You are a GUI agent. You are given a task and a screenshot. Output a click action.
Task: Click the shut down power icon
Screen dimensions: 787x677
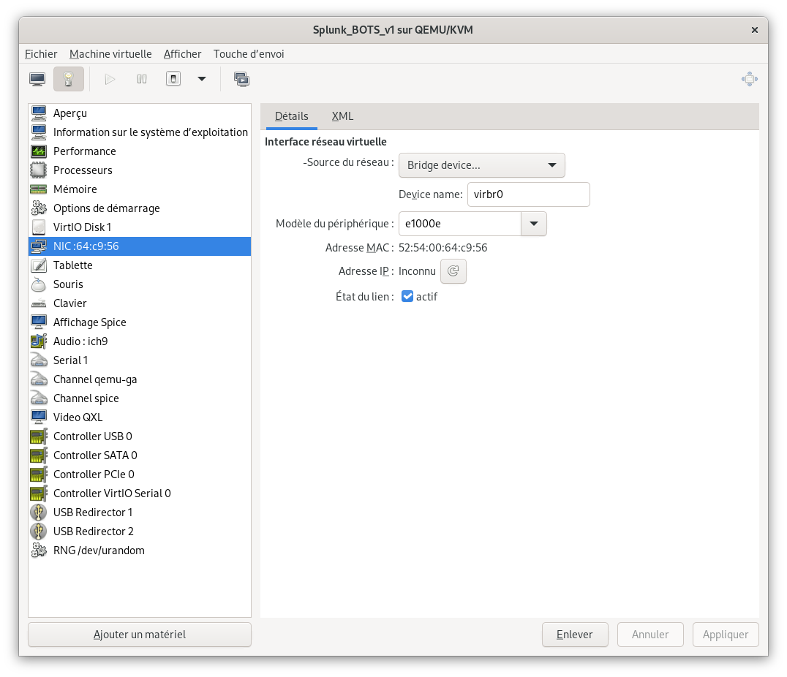point(173,79)
